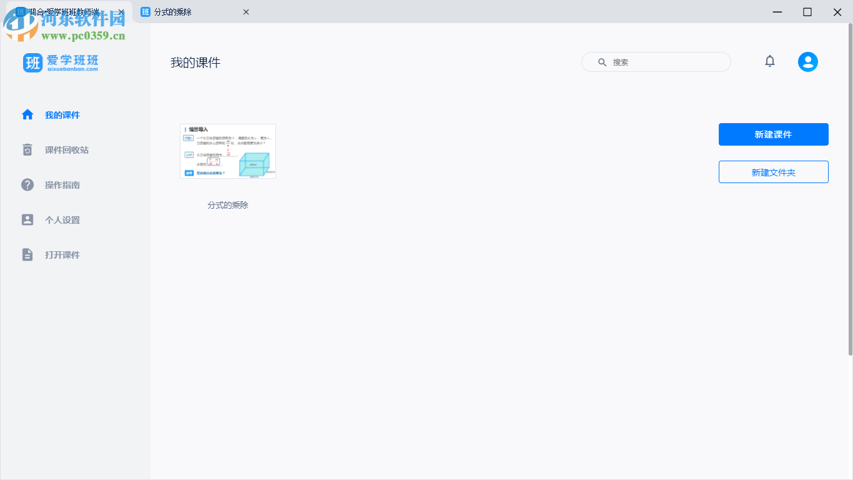Click the magnifier icon in search bar

[601, 62]
